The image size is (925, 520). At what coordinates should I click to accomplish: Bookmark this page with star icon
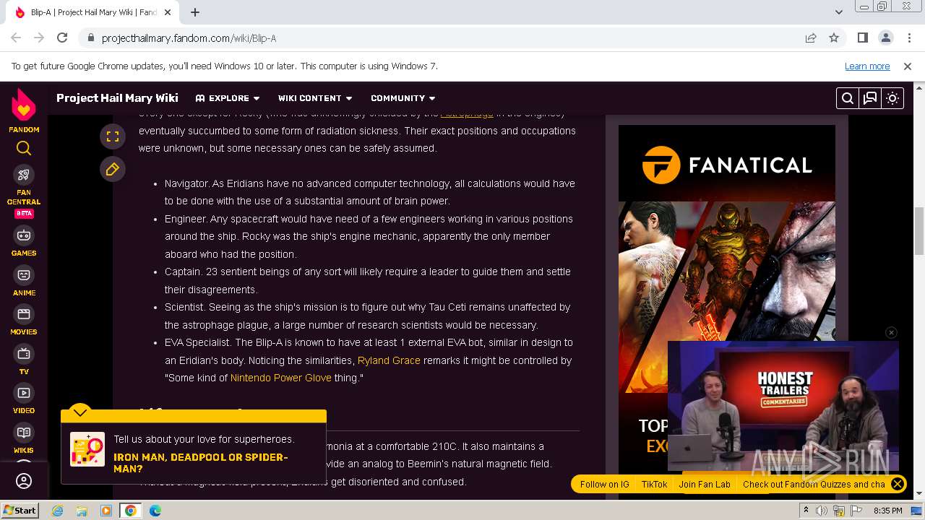point(834,38)
